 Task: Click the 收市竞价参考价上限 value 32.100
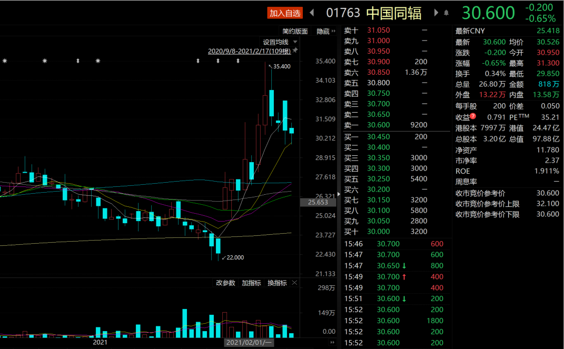548,204
